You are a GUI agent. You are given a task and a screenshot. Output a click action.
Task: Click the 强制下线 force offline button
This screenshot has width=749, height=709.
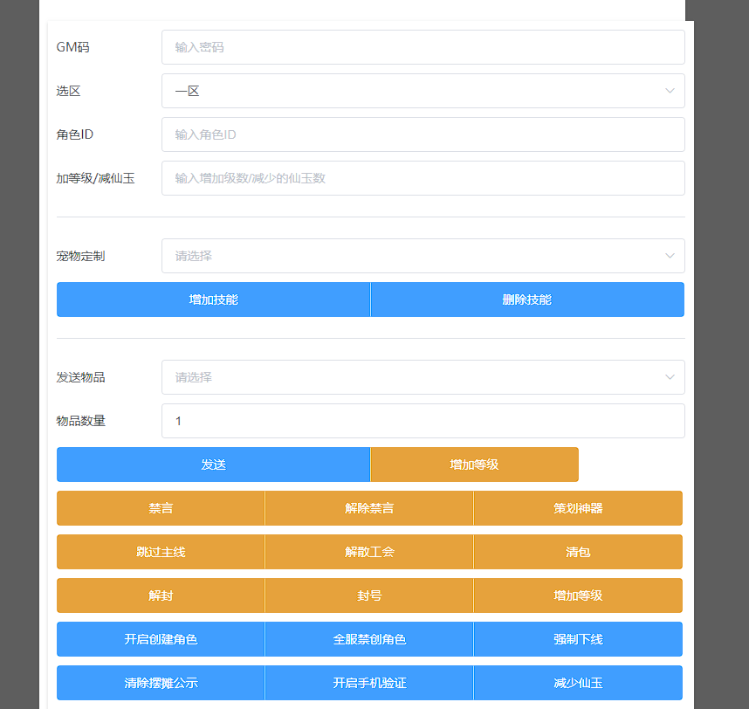[578, 639]
